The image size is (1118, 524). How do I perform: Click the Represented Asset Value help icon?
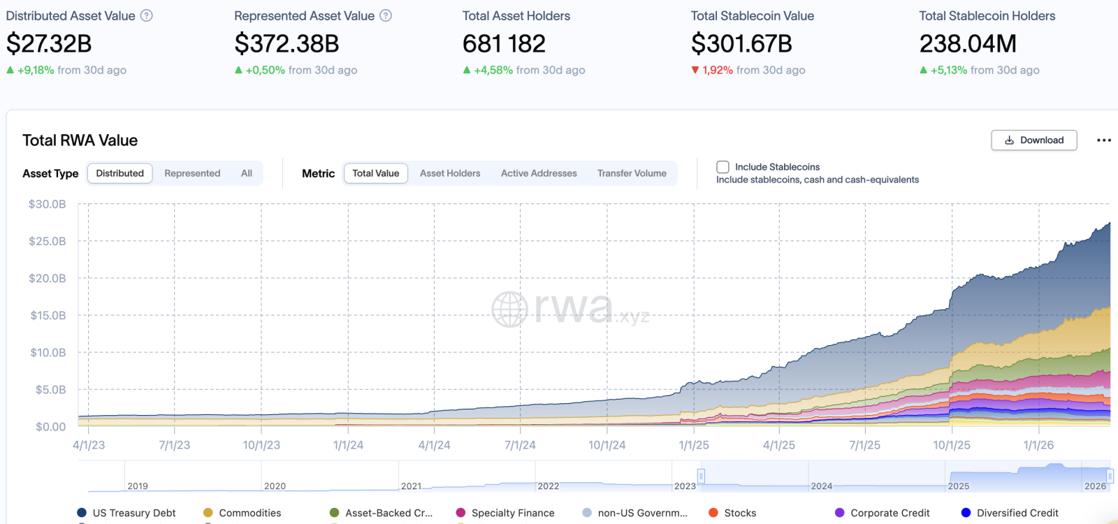click(386, 15)
